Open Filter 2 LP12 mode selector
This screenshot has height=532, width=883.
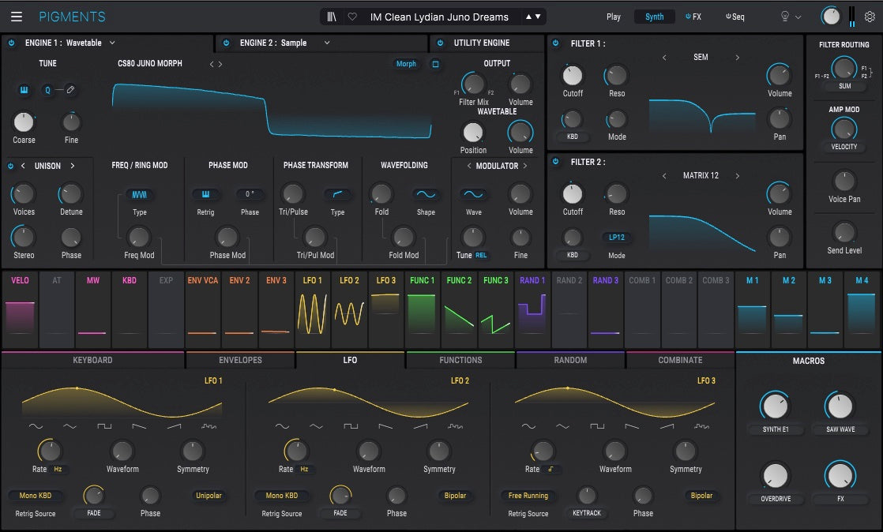[617, 238]
